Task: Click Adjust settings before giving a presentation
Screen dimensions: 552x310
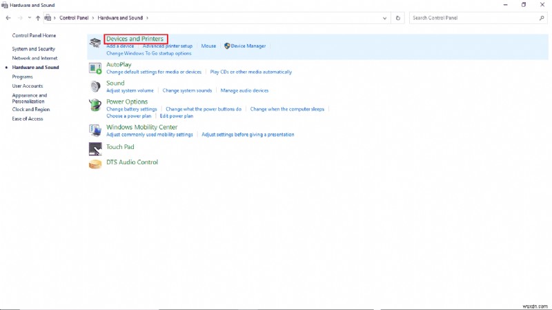Action: [248, 135]
